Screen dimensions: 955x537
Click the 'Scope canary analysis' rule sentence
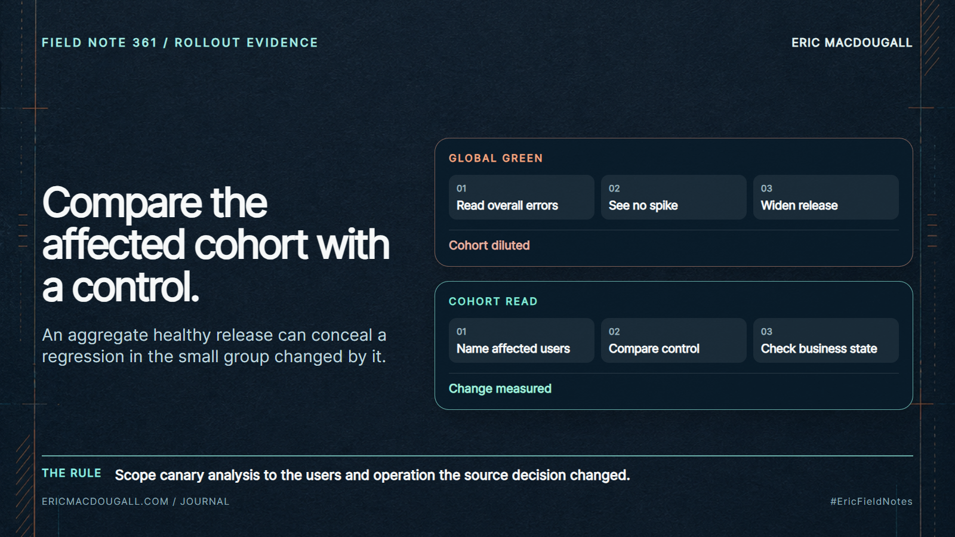pos(372,475)
